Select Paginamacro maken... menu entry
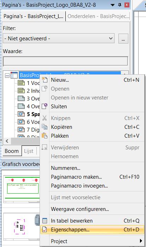146x247 pixels. (76, 177)
